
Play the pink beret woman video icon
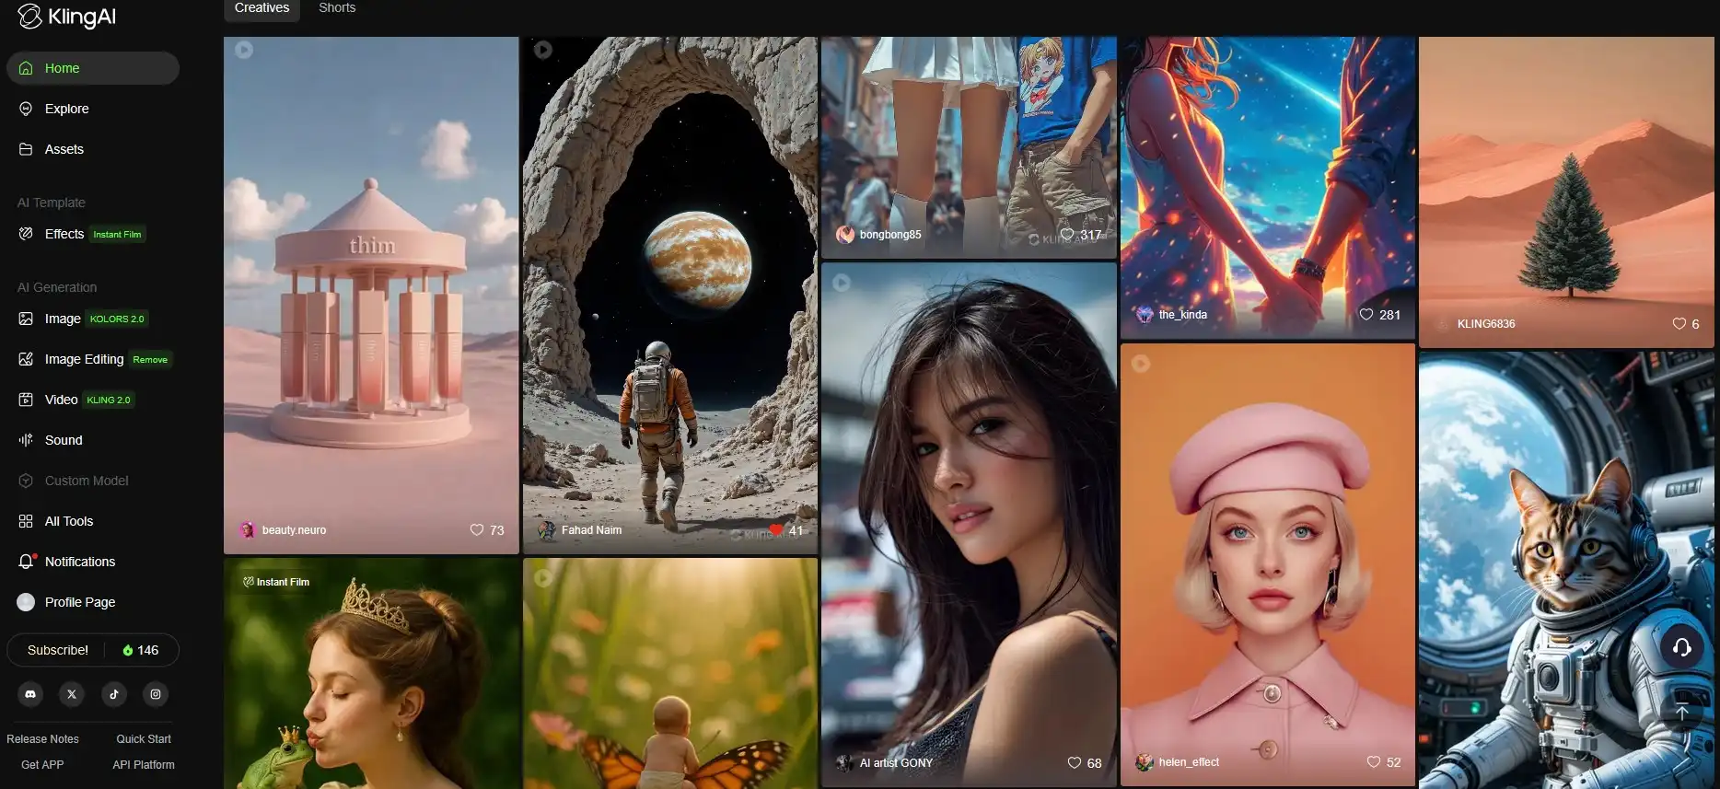[1141, 364]
